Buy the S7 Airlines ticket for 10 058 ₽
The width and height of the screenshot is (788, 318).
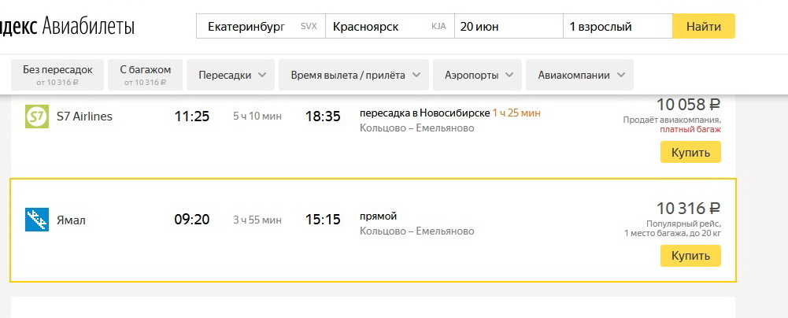pos(690,152)
